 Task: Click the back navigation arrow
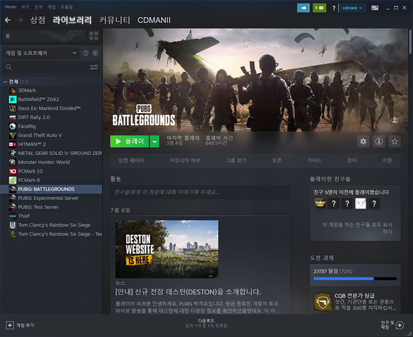coord(8,20)
